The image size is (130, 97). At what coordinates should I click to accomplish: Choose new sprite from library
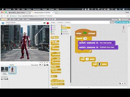tap(40, 65)
